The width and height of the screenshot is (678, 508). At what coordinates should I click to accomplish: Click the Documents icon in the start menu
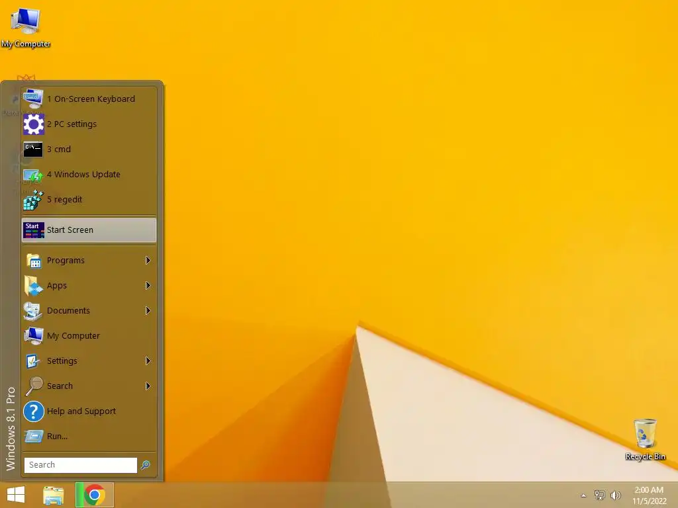click(x=33, y=311)
